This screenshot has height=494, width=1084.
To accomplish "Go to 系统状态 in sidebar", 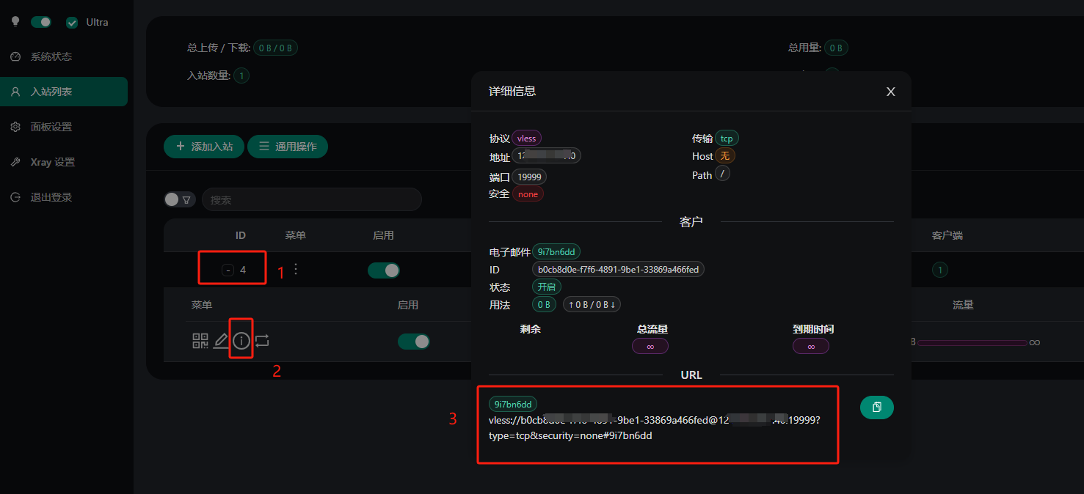I will 51,56.
